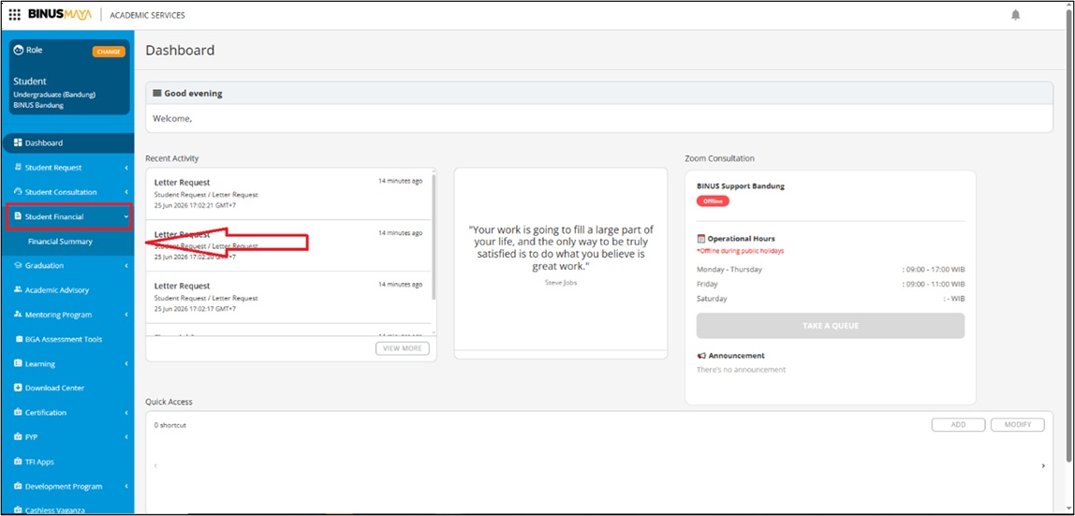Screen dimensions: 1075x516
Task: Click the '0 shortcut' text
Action: point(170,425)
